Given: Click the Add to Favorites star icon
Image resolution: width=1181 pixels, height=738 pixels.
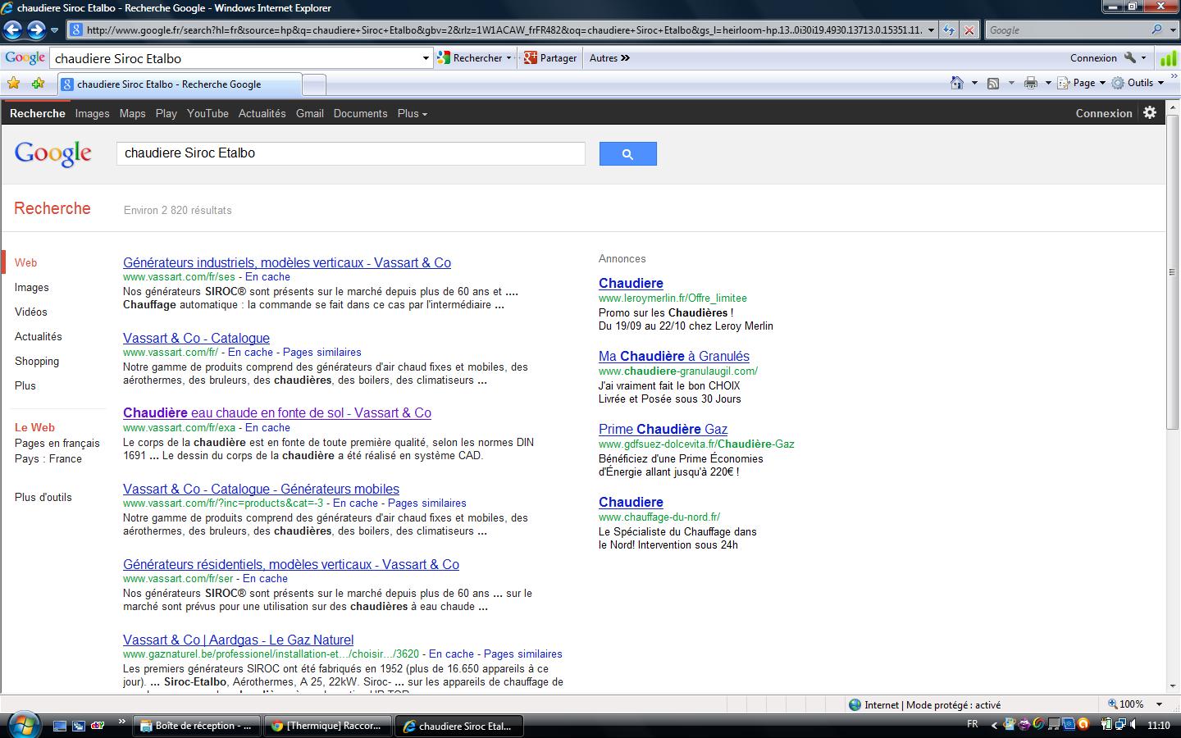Looking at the screenshot, I should [x=38, y=84].
